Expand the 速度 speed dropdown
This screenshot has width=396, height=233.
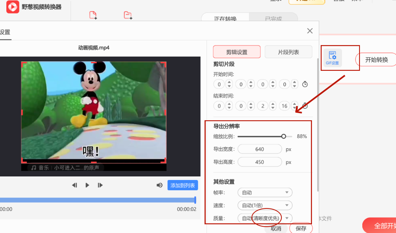264,205
